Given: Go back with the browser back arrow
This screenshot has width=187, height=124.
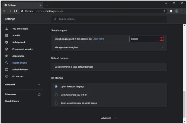Looking at the screenshot, I should [x=5, y=11].
